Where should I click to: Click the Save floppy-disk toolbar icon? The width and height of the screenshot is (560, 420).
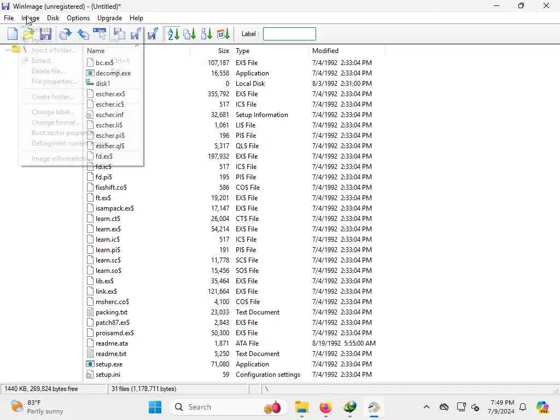pos(45,34)
